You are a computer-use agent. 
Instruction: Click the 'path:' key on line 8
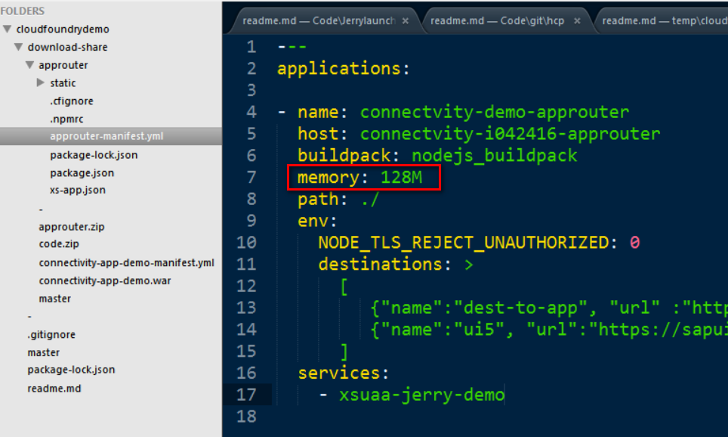coord(322,200)
